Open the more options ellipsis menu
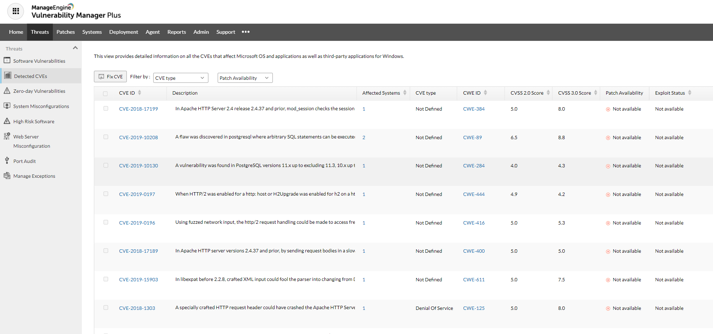Image resolution: width=713 pixels, height=334 pixels. click(x=245, y=32)
